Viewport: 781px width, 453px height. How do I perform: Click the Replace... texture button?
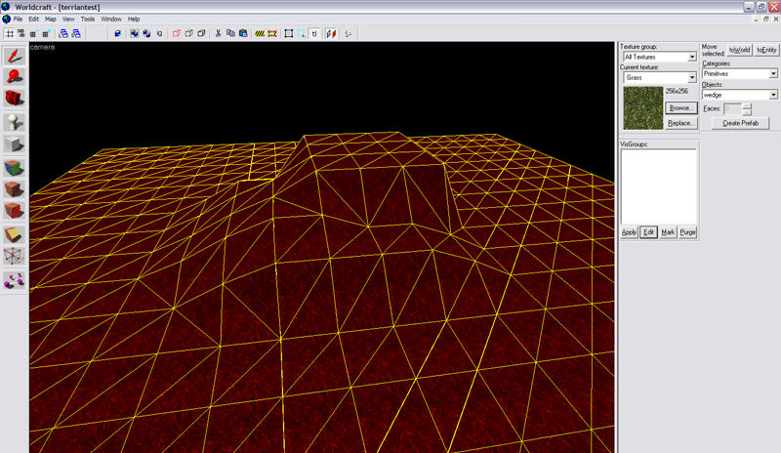(680, 123)
